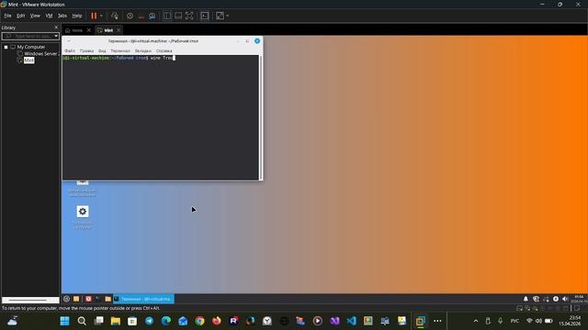
Task: Open the Help menu in VMware
Action: [77, 16]
